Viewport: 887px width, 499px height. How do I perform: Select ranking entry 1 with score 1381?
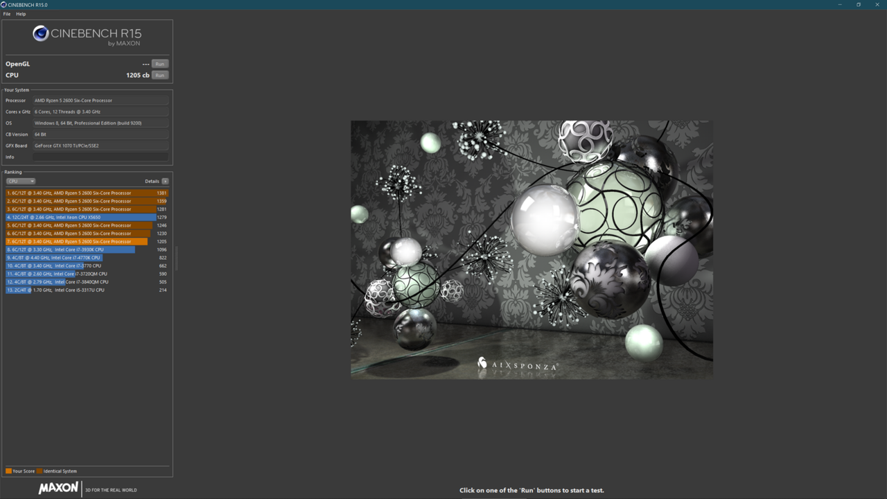click(87, 193)
